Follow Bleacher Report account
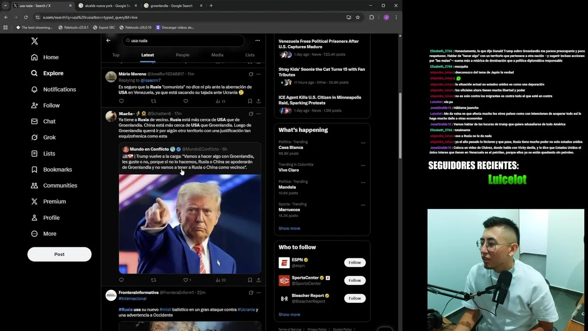The height and width of the screenshot is (331, 588). pos(355,298)
